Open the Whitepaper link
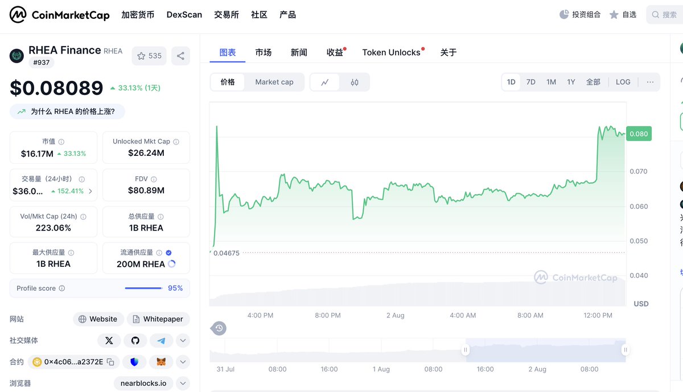Screen dimensions: 683x392 [x=158, y=319]
